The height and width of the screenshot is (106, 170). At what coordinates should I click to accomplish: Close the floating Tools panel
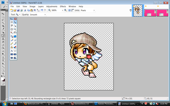[x=15, y=19]
